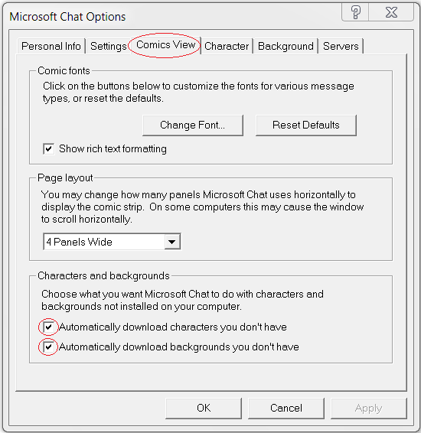Click the Show rich text formatting label text
Viewport: 421px width, 433px height.
tap(113, 149)
